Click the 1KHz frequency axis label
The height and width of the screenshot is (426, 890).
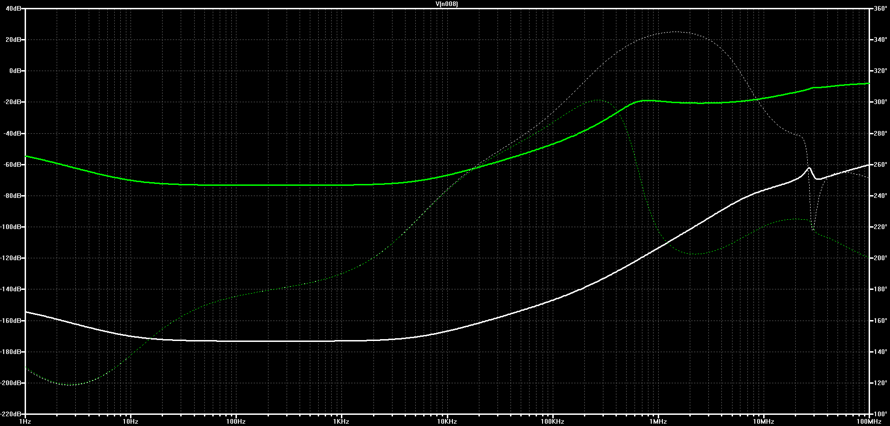click(341, 421)
